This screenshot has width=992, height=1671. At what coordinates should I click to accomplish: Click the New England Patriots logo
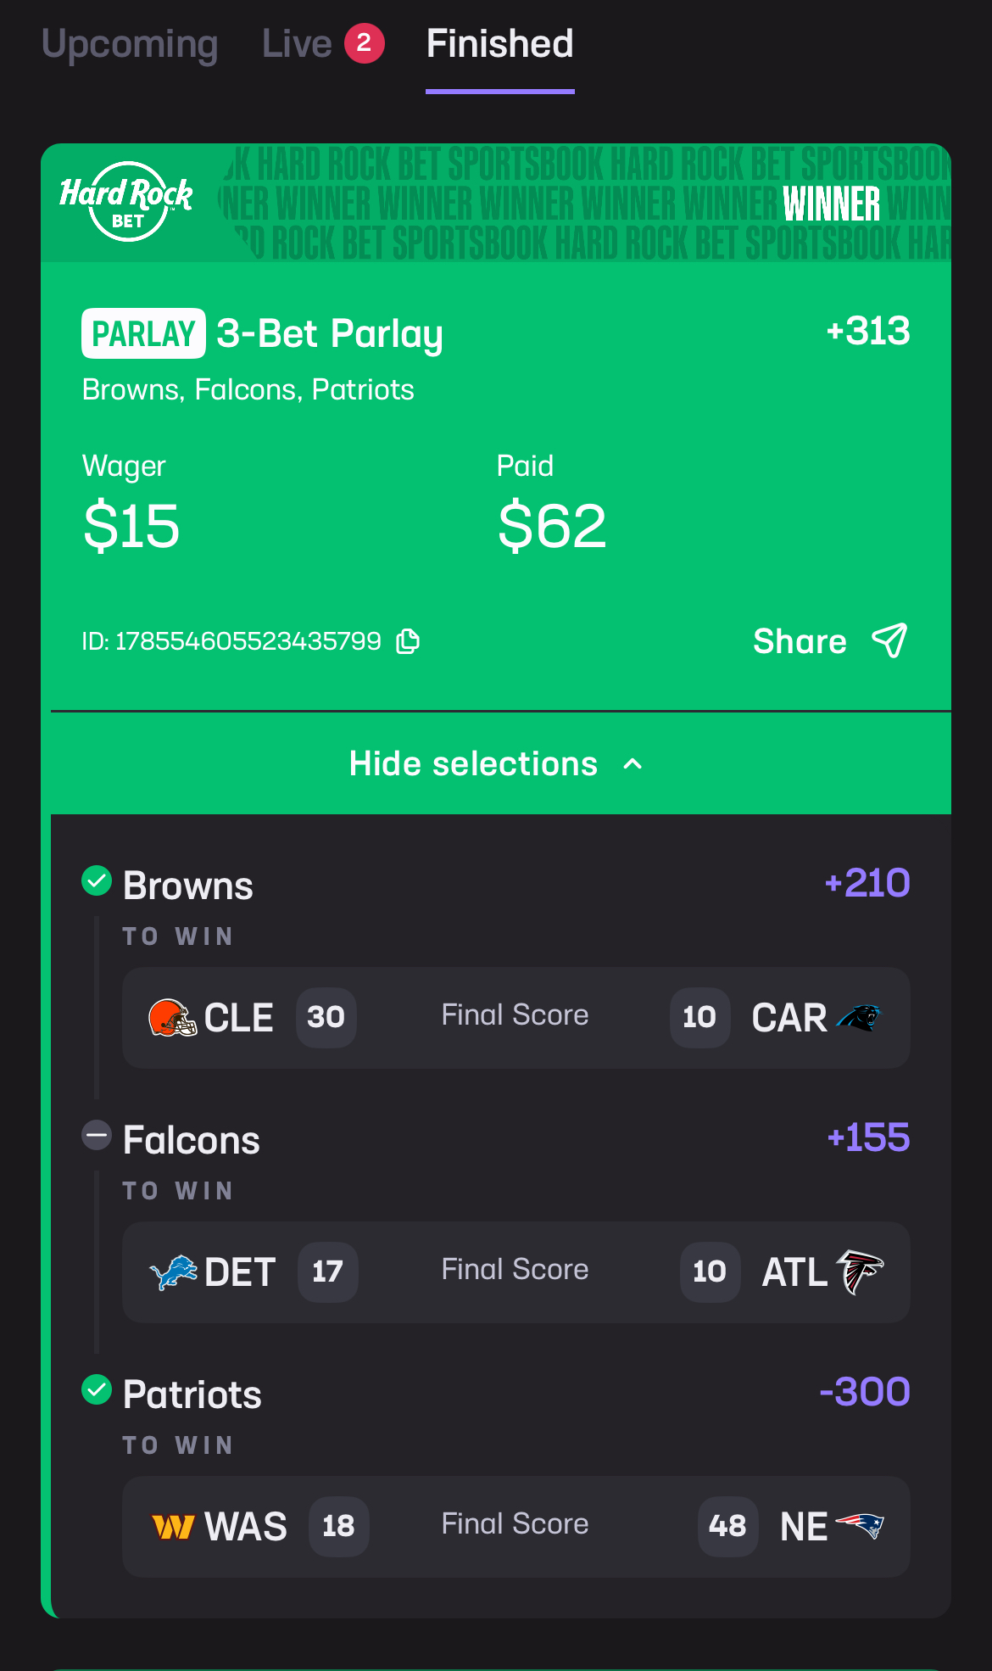(x=860, y=1526)
